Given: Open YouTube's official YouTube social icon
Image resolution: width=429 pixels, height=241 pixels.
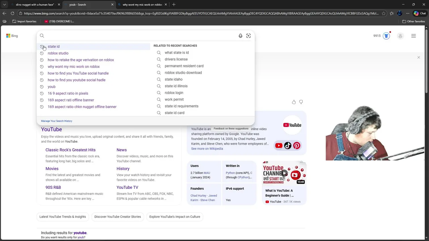Looking at the screenshot, I should (279, 146).
